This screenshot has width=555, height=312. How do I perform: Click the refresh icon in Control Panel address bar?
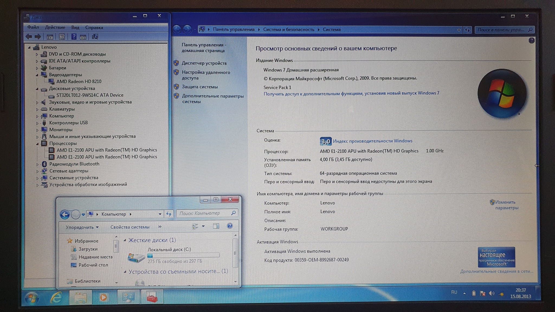[x=467, y=30]
